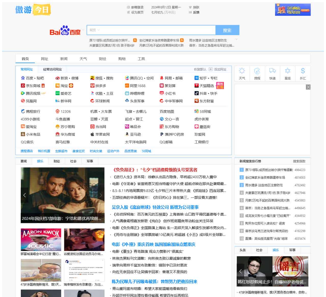Open the top-right promotional banner

[x=293, y=10]
